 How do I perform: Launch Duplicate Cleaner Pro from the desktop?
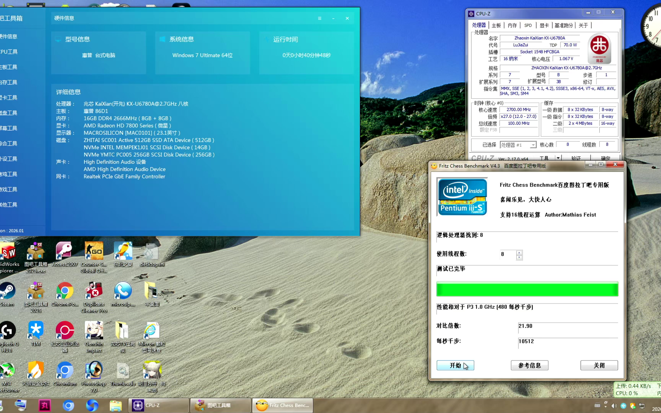94,292
